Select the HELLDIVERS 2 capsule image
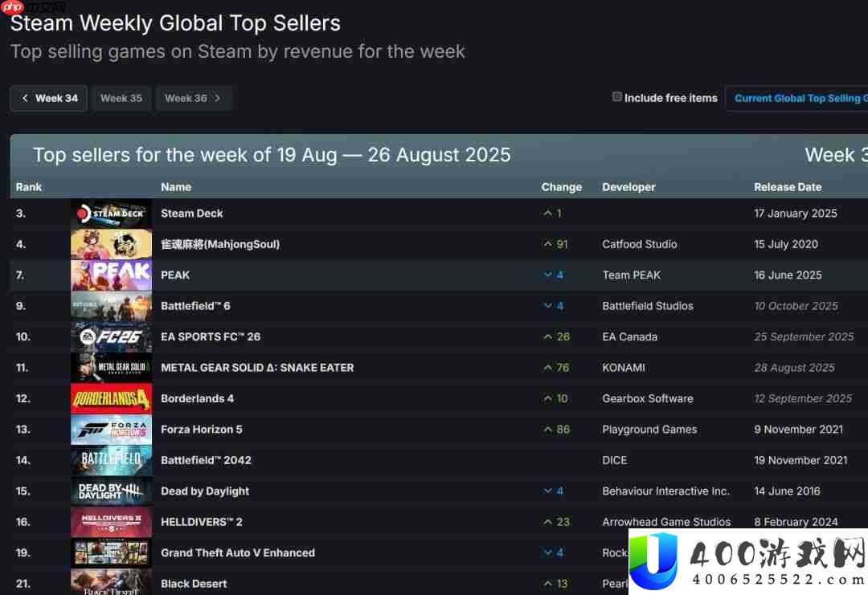Screen dimensions: 868x595 coord(111,522)
